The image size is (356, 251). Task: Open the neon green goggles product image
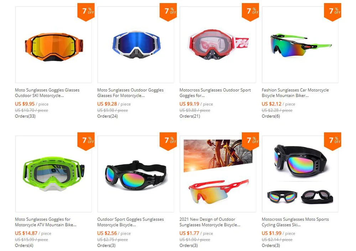click(54, 174)
